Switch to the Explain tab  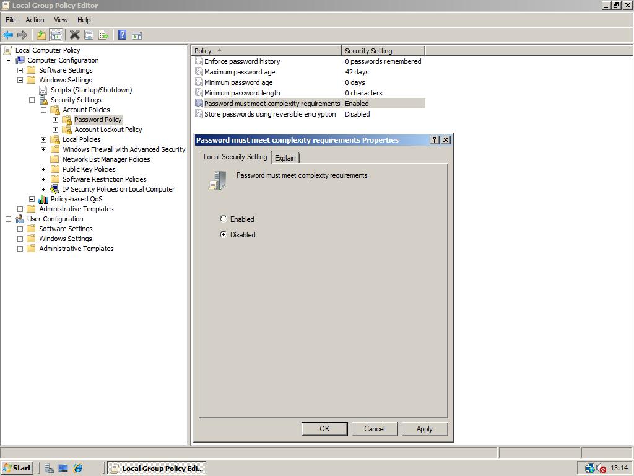pos(285,158)
